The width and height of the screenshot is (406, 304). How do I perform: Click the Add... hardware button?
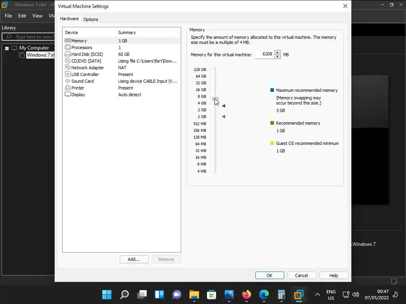(134, 259)
